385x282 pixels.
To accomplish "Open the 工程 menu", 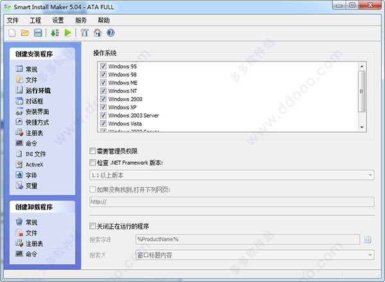I will click(x=35, y=20).
